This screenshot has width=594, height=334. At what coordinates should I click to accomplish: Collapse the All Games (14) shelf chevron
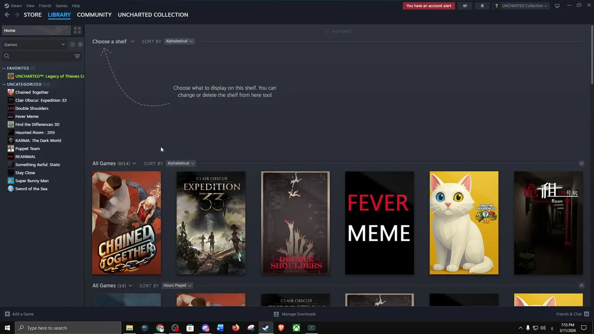click(x=581, y=286)
